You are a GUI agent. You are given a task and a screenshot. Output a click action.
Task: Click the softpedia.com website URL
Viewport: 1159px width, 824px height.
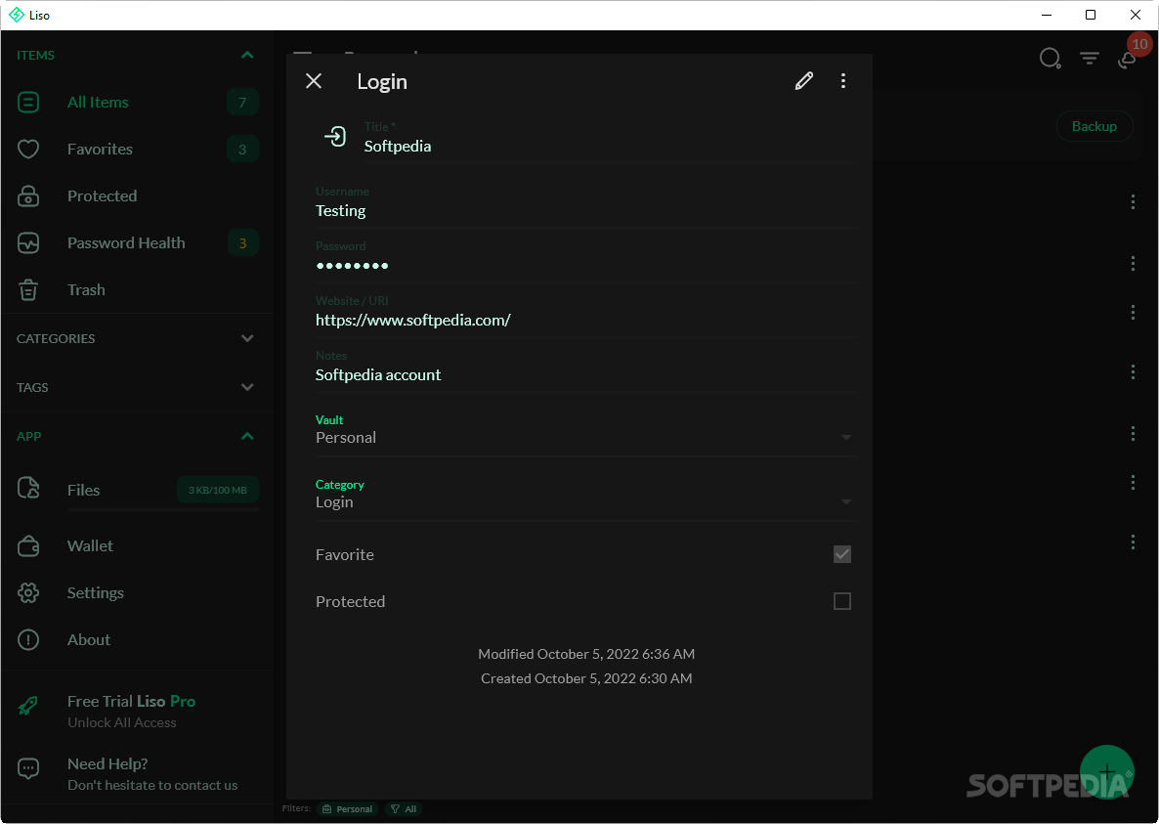pos(412,320)
